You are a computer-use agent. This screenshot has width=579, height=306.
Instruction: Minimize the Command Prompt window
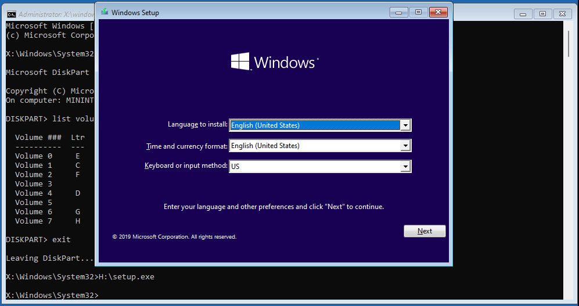point(523,14)
